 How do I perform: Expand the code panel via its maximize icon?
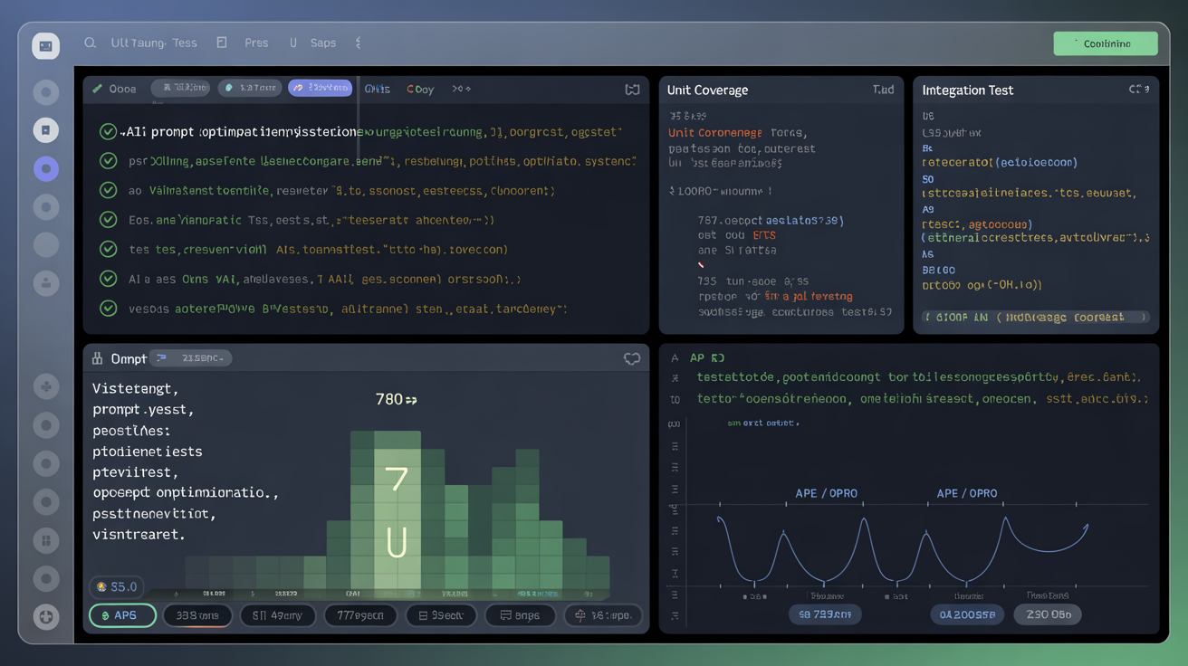[631, 88]
